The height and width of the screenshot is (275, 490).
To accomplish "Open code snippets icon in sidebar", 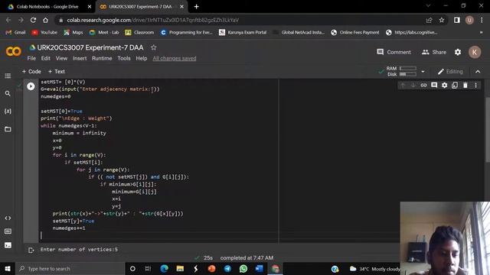I will point(8,218).
